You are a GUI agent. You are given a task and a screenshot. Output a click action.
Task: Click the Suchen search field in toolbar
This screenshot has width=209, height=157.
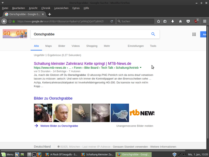pos(135,21)
